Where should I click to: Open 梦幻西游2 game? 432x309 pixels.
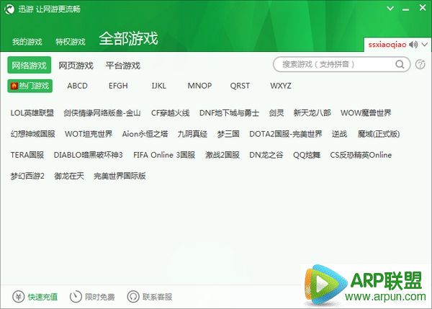(x=27, y=176)
